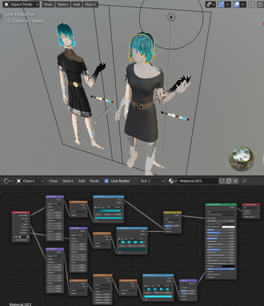This screenshot has height=306, width=264.
Task: Open the Wave Texture Bands type dropdown
Action: pos(102,285)
